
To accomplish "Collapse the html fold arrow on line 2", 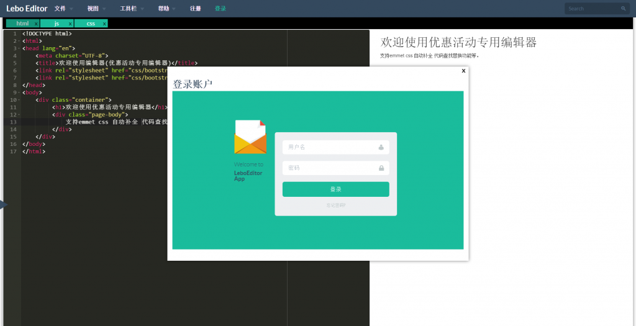I will click(x=19, y=41).
